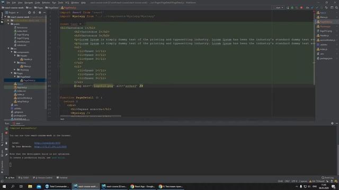Click the Search Everywhere magnifier icon
This screenshot has width=339, height=190.
click(336, 7)
